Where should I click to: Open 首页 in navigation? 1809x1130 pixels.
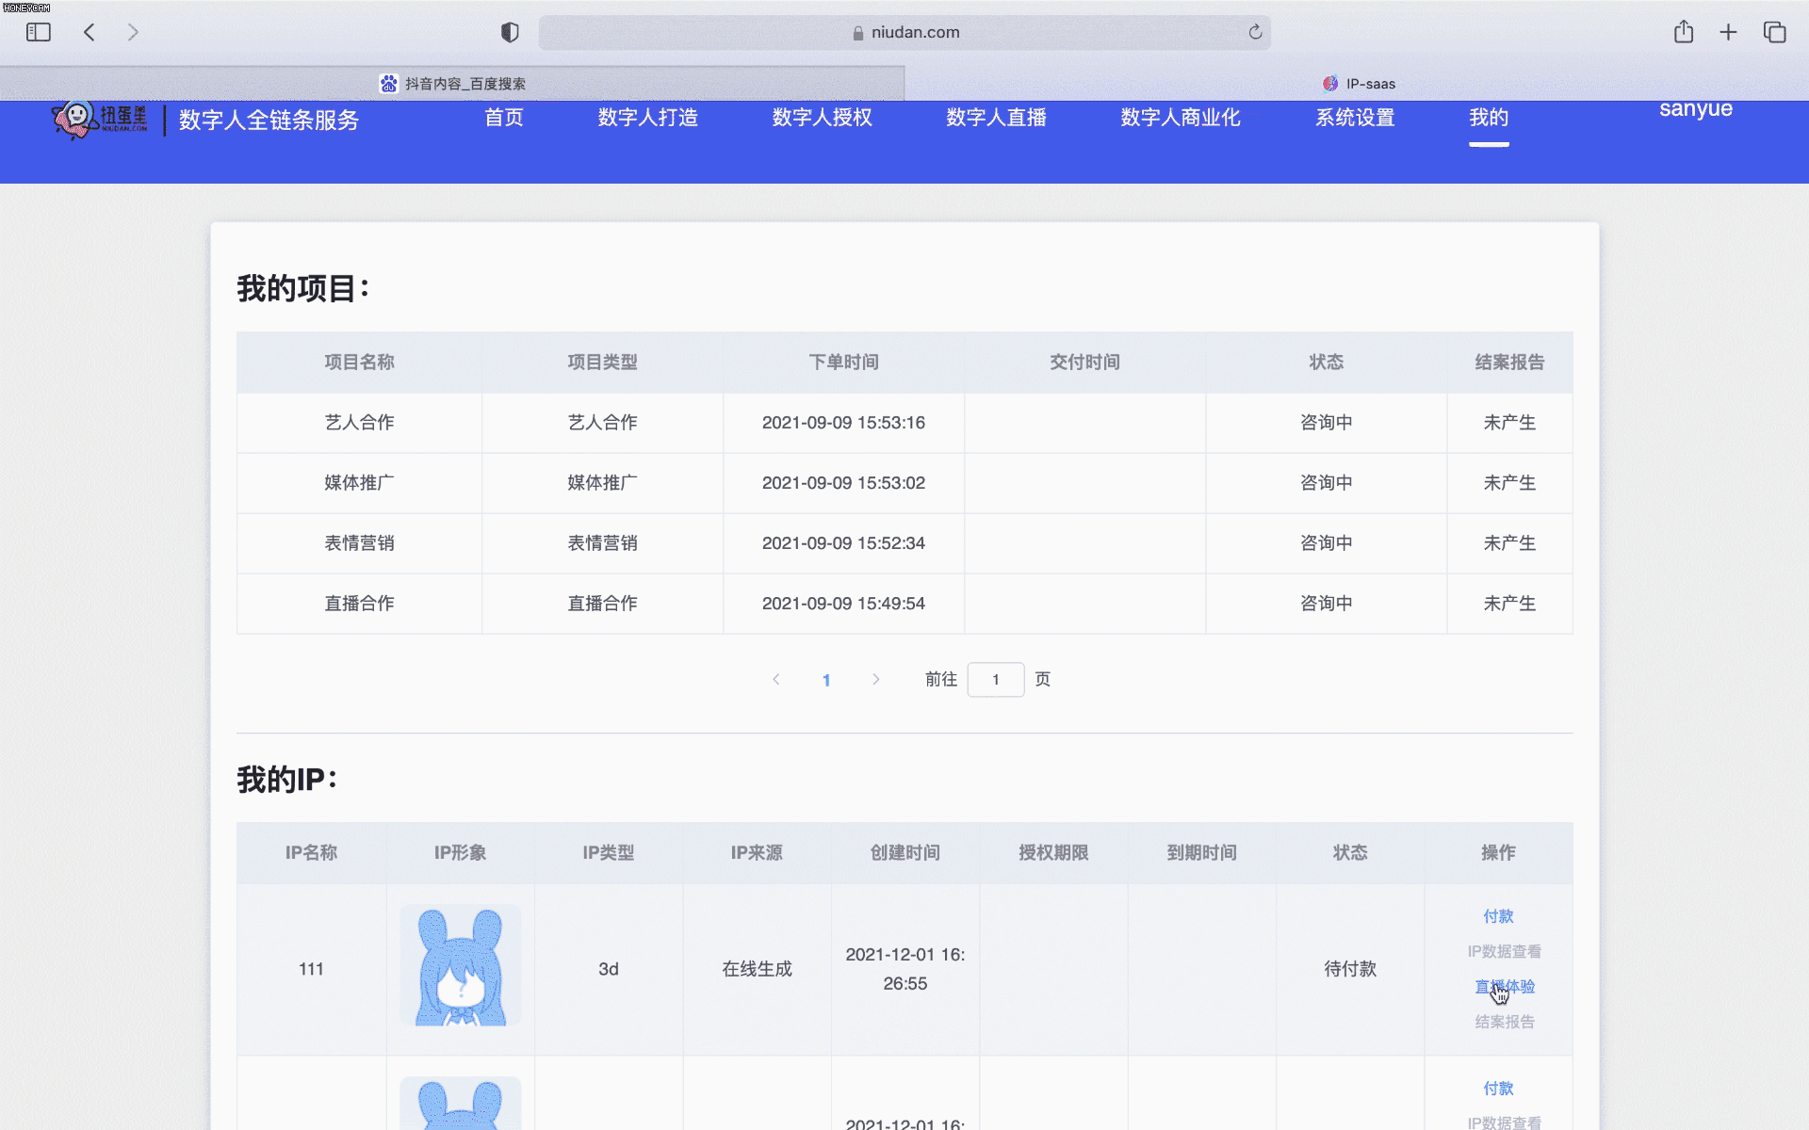point(504,118)
